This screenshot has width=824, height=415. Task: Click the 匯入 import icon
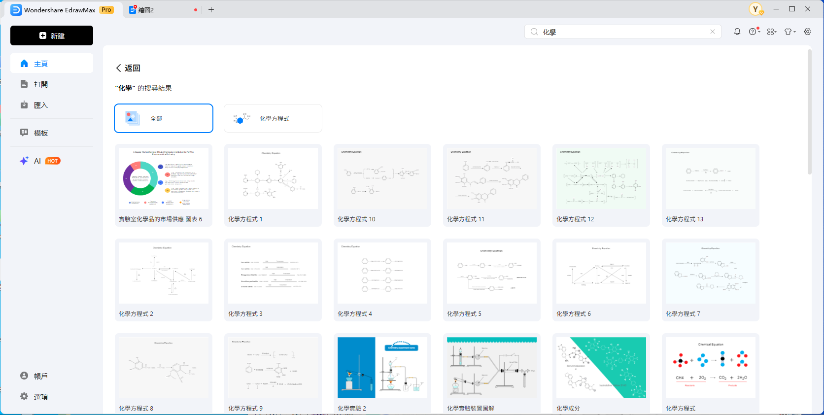coord(24,105)
